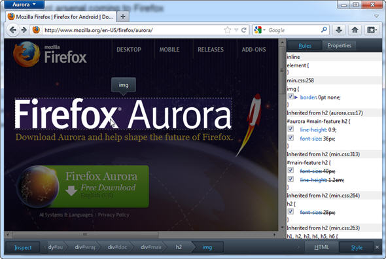Open the Downloads arrow button
The image size is (386, 259).
click(x=339, y=30)
